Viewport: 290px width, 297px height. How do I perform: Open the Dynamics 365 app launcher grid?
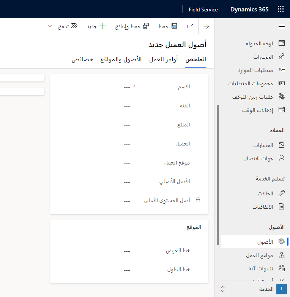[x=281, y=9]
